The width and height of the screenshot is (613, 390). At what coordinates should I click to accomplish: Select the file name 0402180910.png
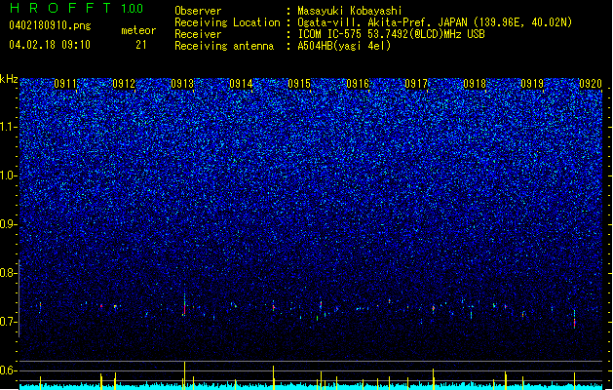coord(50,26)
